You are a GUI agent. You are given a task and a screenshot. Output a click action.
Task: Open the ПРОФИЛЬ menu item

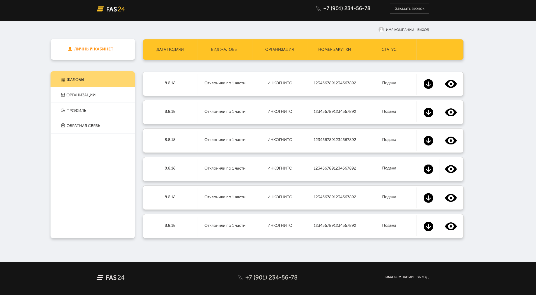click(x=93, y=110)
